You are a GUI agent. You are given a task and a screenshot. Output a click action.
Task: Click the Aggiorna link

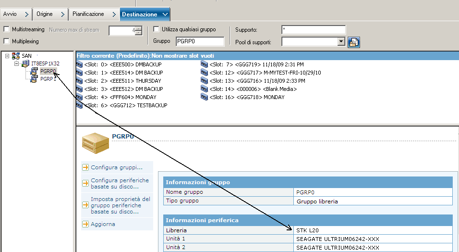103,224
